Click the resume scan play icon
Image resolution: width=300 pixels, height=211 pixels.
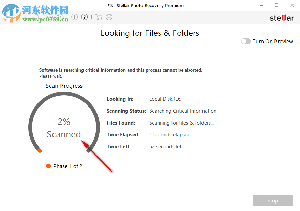tap(60, 17)
